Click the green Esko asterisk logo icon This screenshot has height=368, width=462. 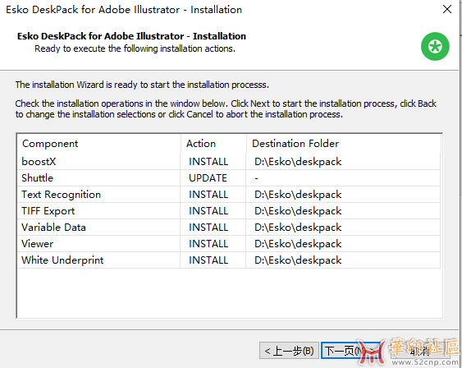coord(435,47)
